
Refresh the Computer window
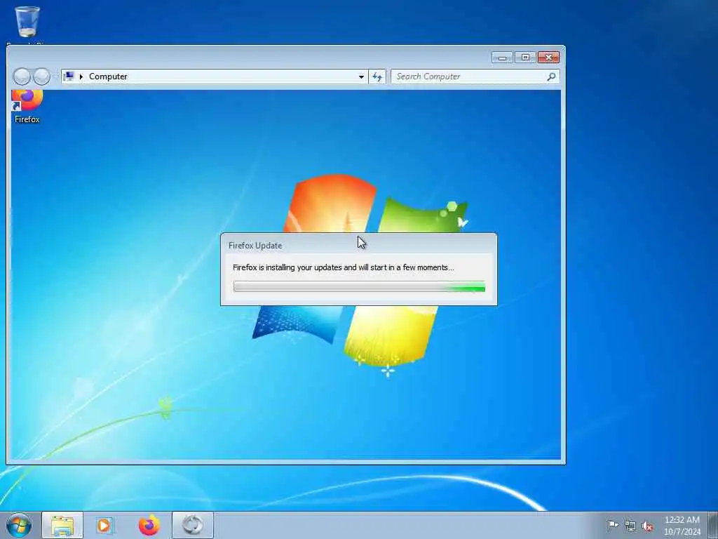click(377, 76)
